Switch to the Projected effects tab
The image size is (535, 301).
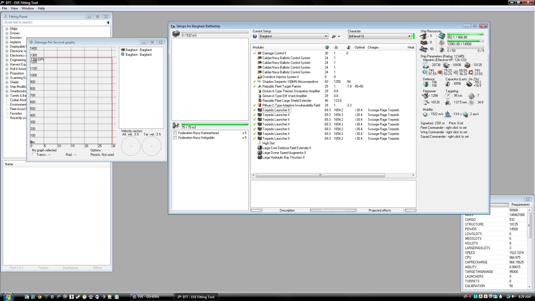(x=380, y=210)
